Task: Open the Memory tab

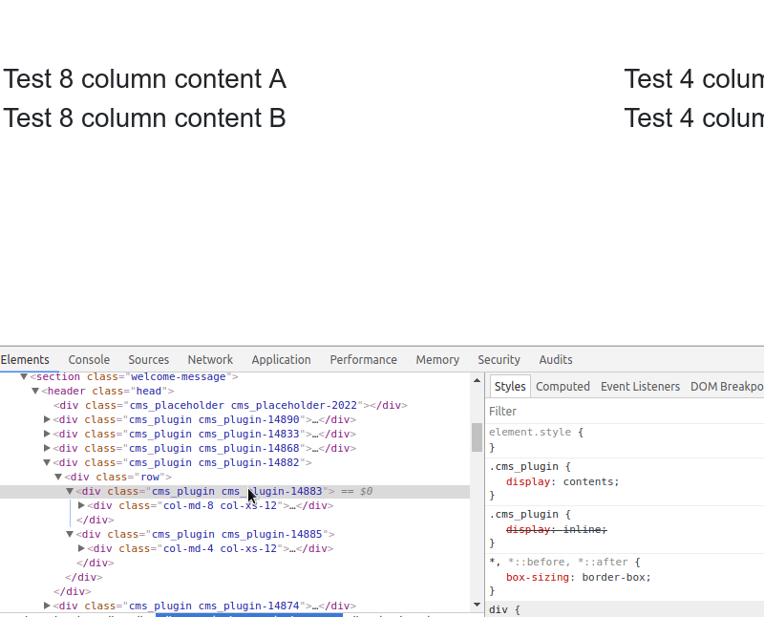Action: click(437, 360)
